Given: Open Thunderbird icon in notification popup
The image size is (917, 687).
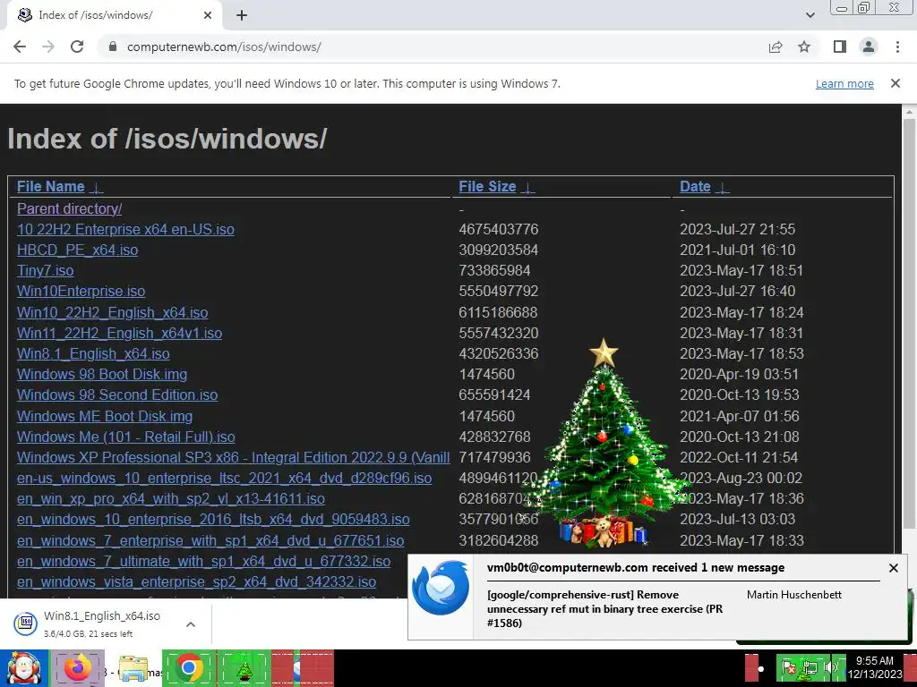Looking at the screenshot, I should coord(441,588).
